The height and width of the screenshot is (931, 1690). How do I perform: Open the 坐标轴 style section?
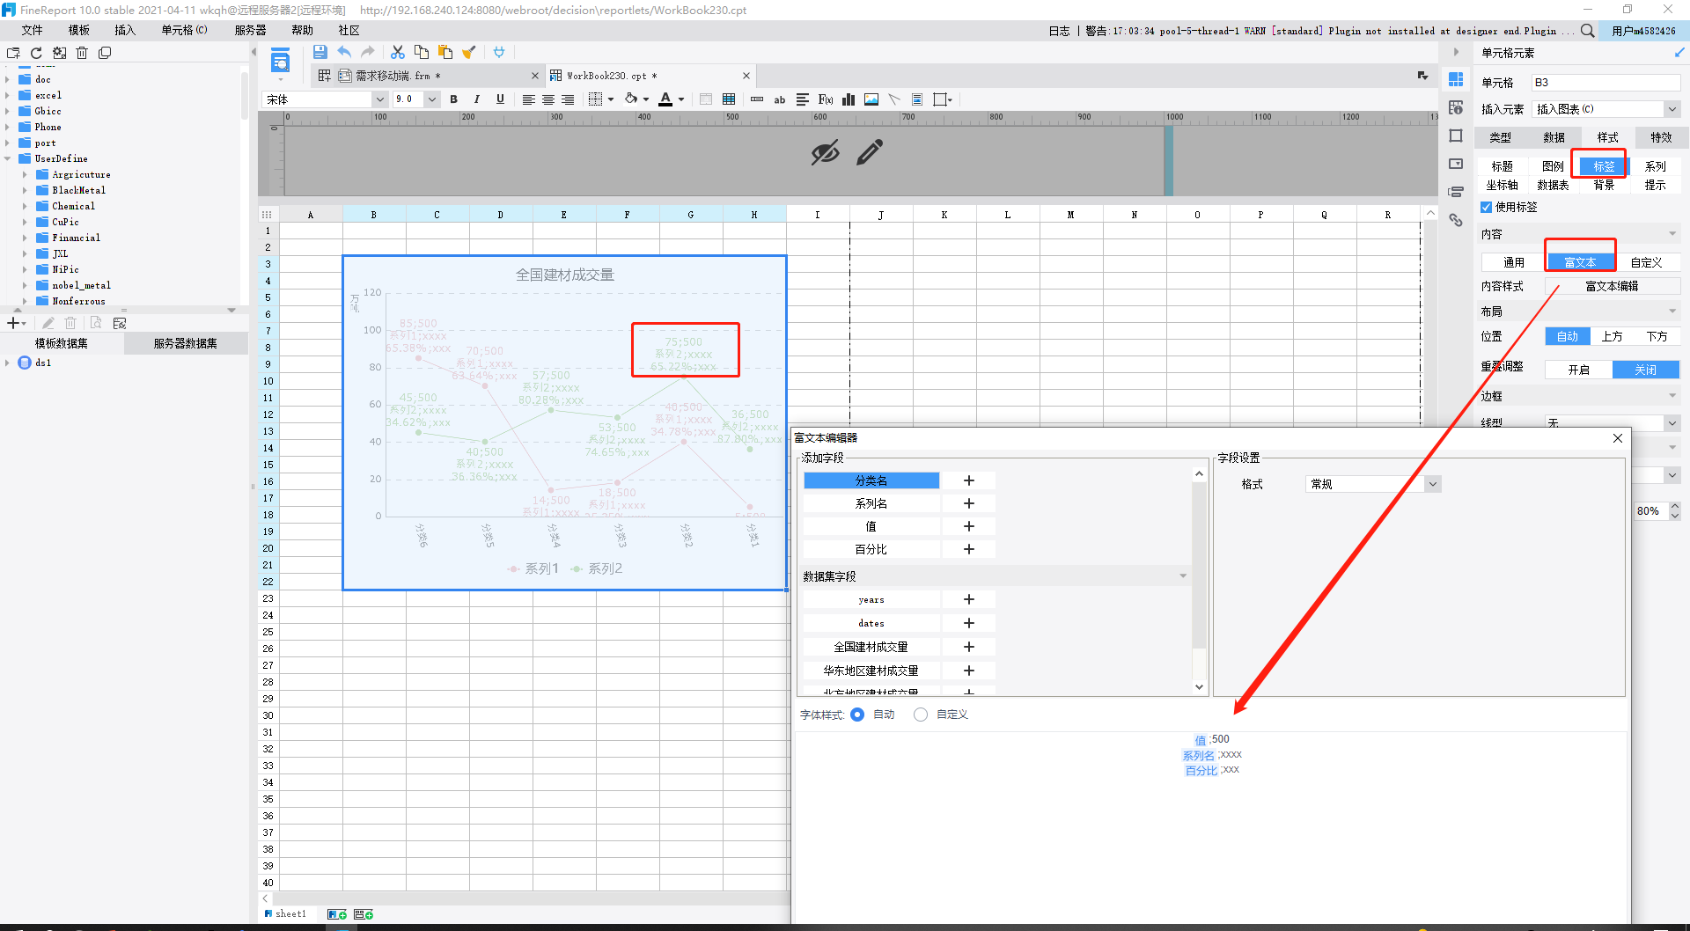(x=1502, y=185)
